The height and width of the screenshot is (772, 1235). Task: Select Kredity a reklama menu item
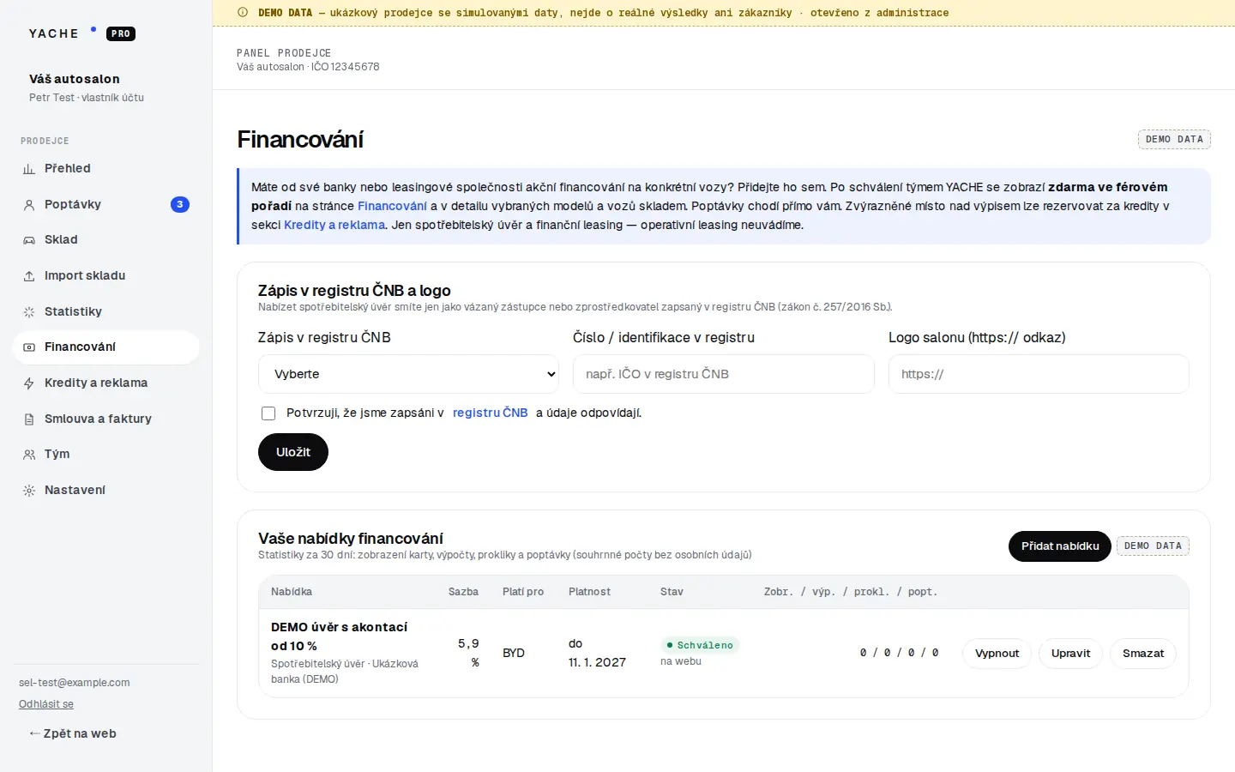pos(106,383)
